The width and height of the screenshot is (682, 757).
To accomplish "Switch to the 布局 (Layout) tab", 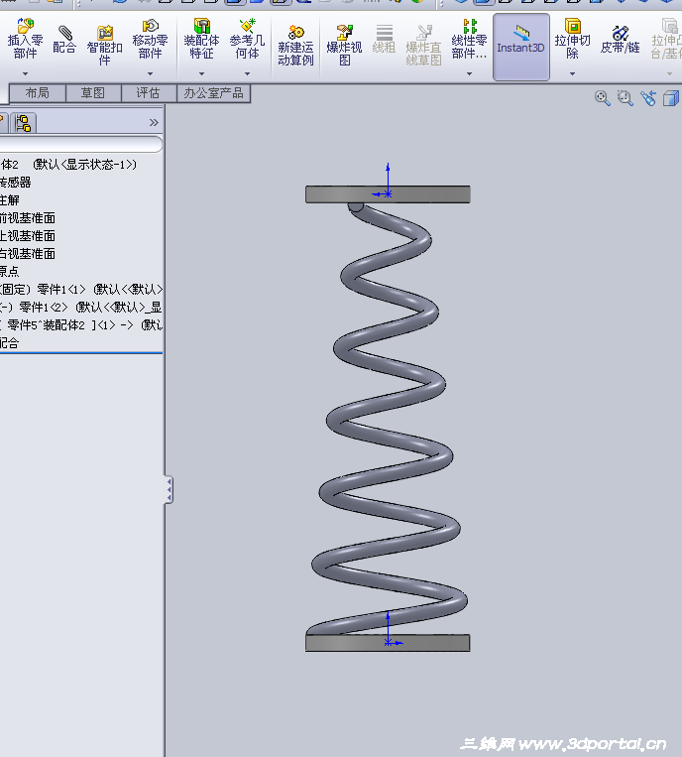I will pos(38,92).
